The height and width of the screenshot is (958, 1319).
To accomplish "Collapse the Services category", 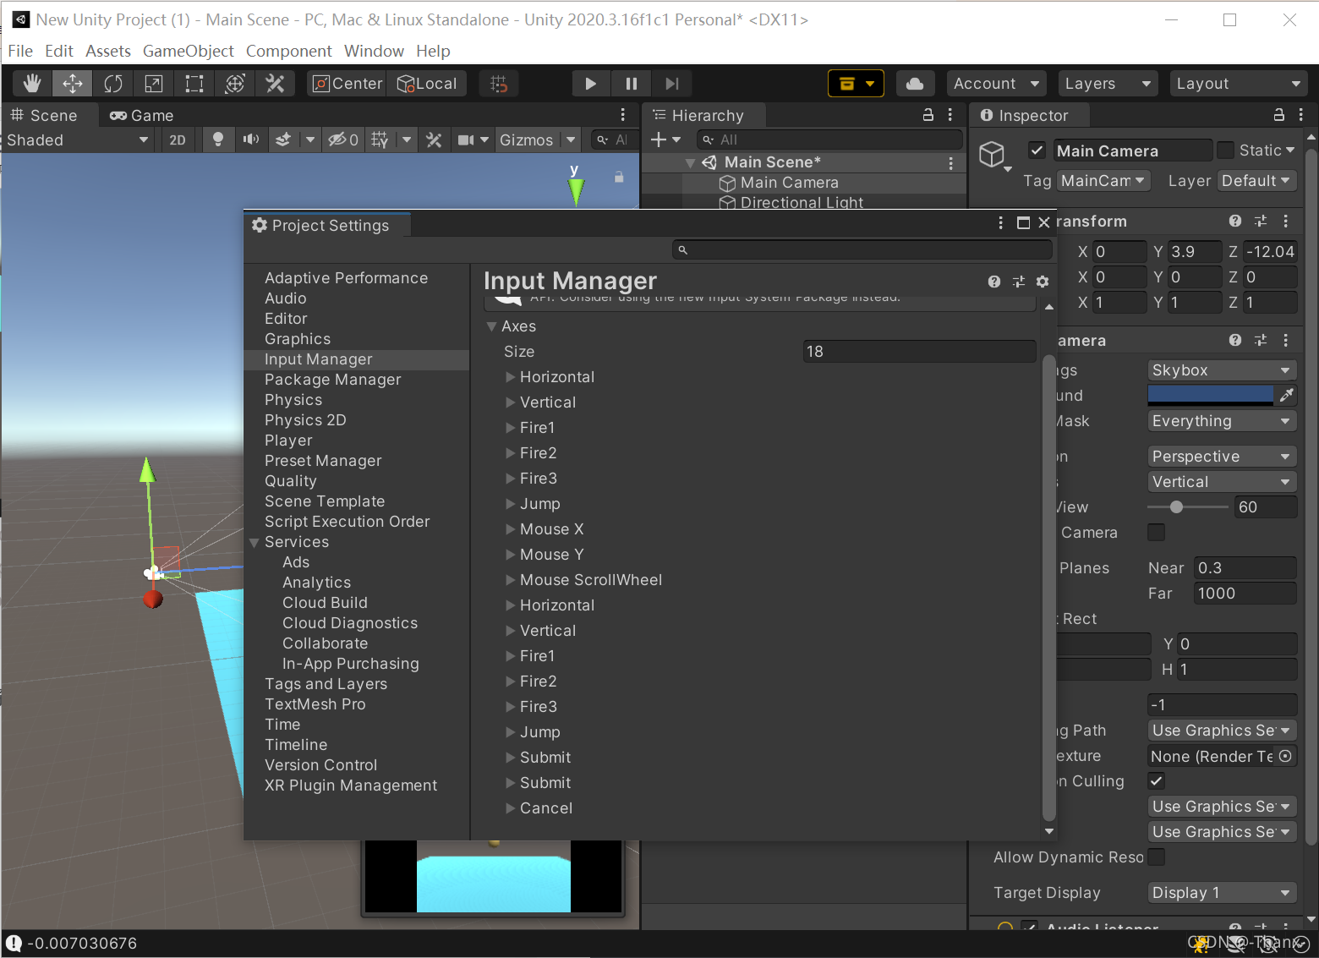I will click(254, 542).
